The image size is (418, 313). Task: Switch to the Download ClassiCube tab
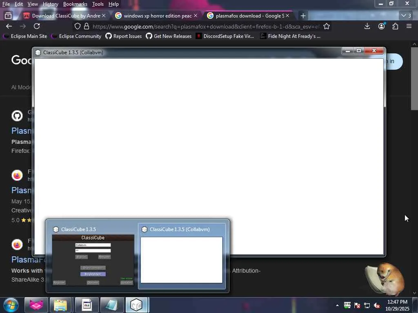click(64, 16)
